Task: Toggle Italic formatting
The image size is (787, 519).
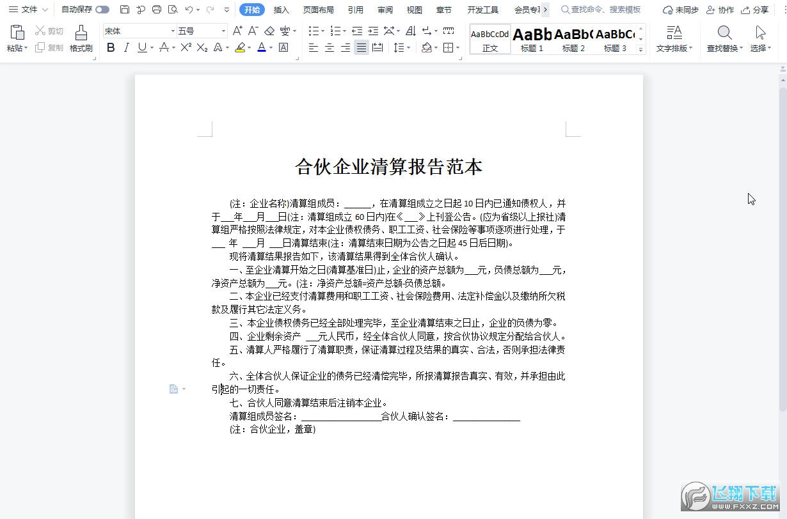Action: 126,48
